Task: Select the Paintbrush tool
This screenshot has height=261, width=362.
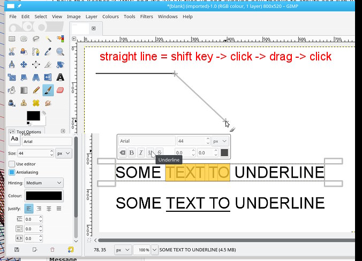Action: pos(48,90)
